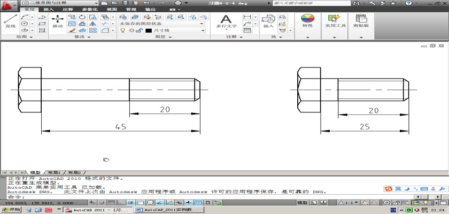Open the Parametric (参数化) ribbon tab
Screen dimensions: 449x214
click(89, 10)
